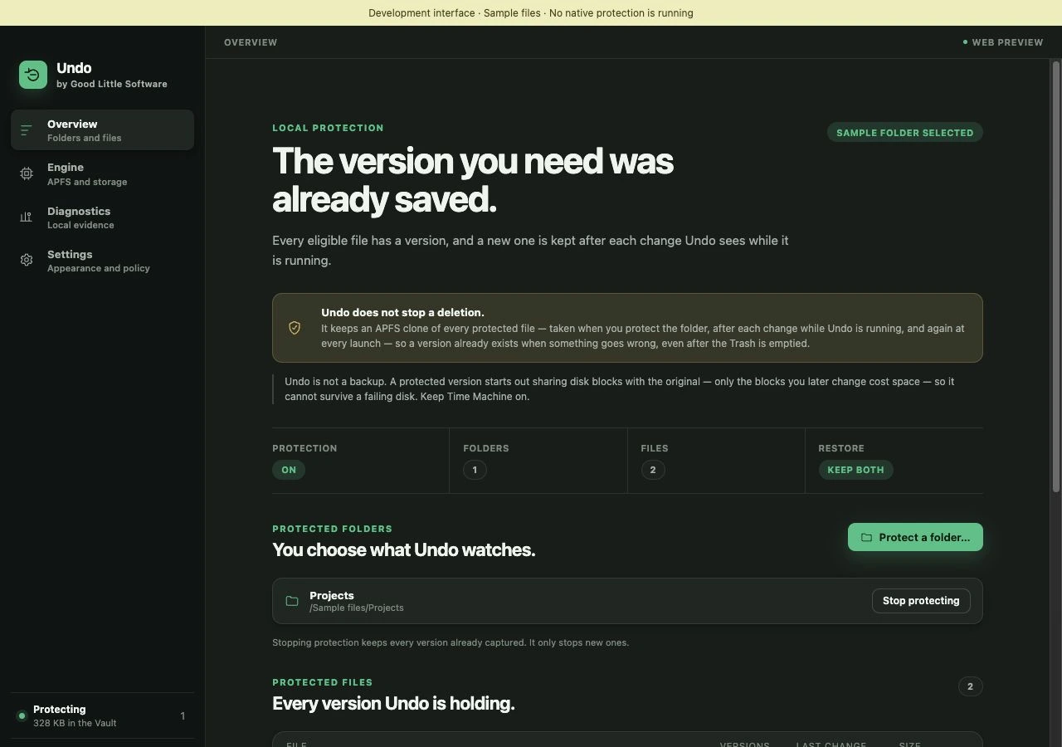The image size is (1062, 747).
Task: Click the 328 KB in the Vault text
Action: 75,723
